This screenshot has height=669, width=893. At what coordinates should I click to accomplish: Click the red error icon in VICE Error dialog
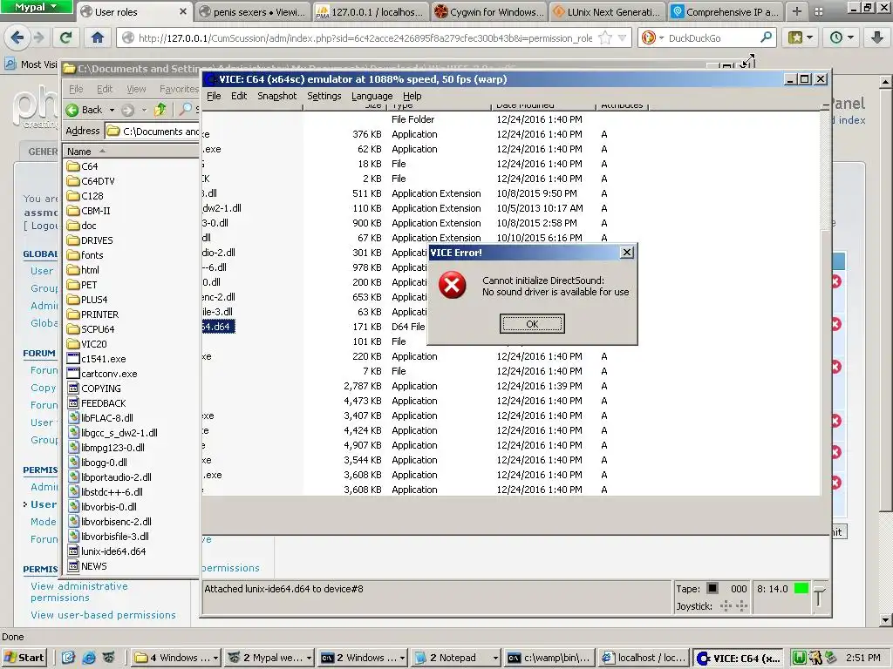(x=453, y=285)
